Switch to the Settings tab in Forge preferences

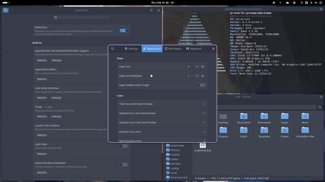[131, 49]
